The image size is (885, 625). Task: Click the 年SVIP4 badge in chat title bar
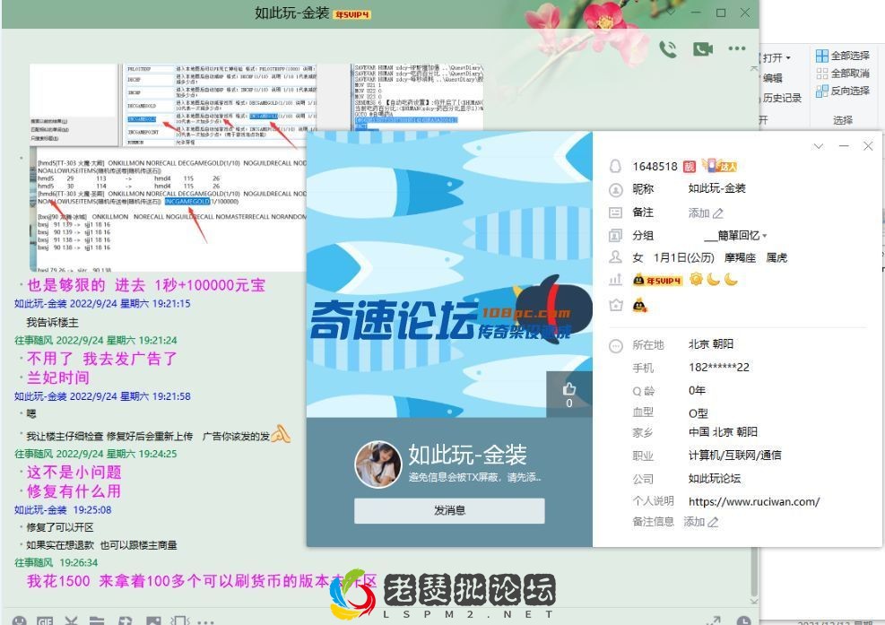coord(352,14)
